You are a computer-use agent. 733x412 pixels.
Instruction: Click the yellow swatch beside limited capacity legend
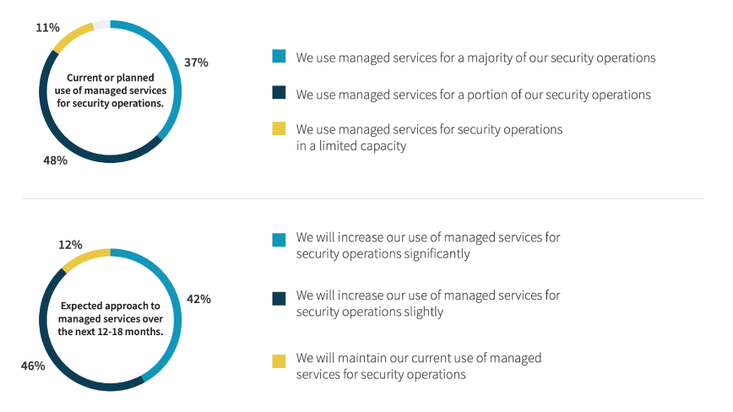pos(279,129)
